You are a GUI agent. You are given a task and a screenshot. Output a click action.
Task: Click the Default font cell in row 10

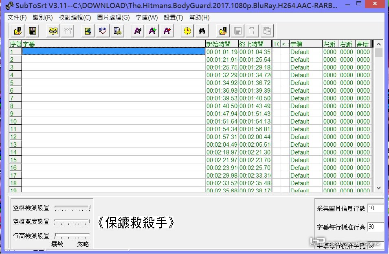pos(305,121)
